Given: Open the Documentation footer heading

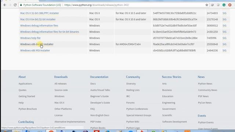Looking at the screenshot, I should [x=99, y=77].
